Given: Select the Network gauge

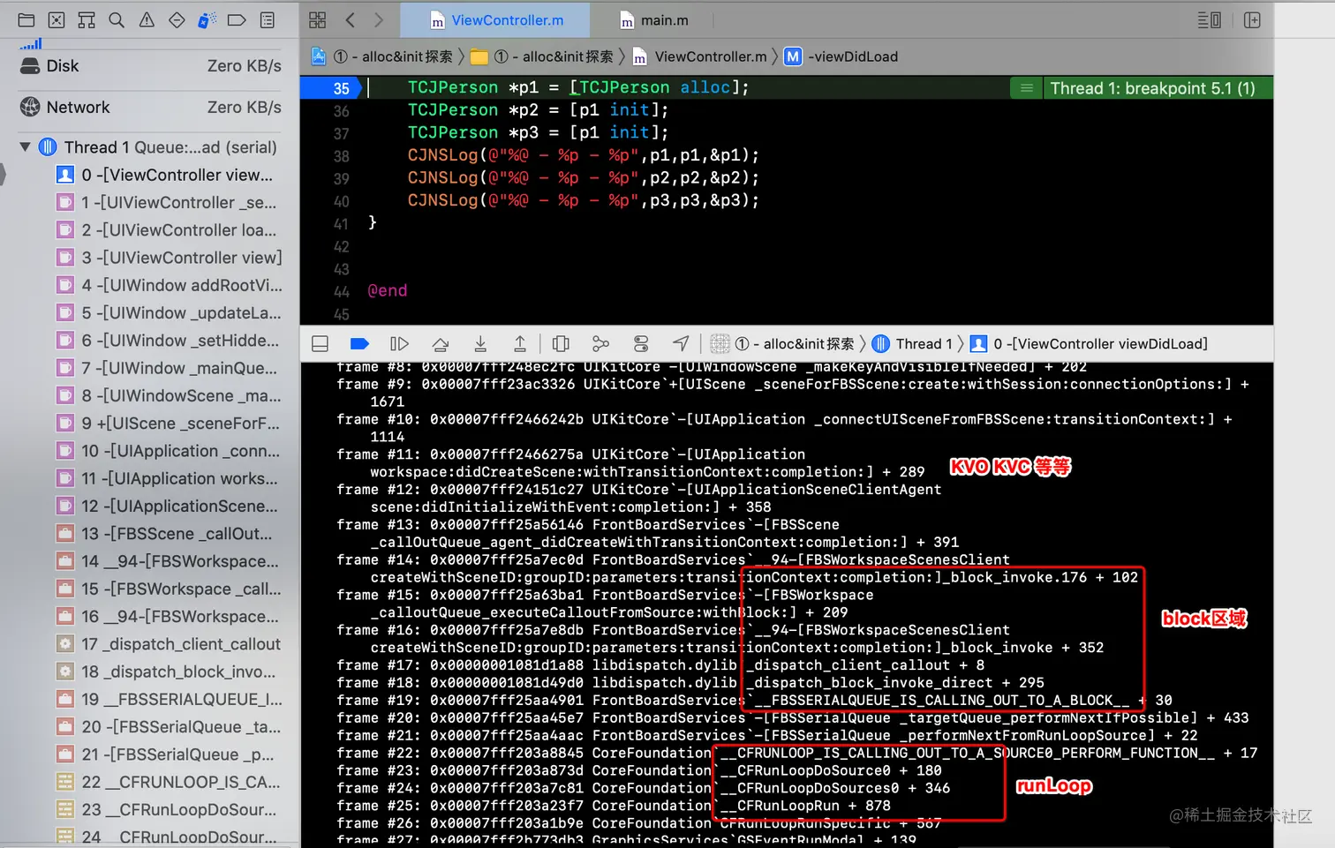Looking at the screenshot, I should [150, 108].
